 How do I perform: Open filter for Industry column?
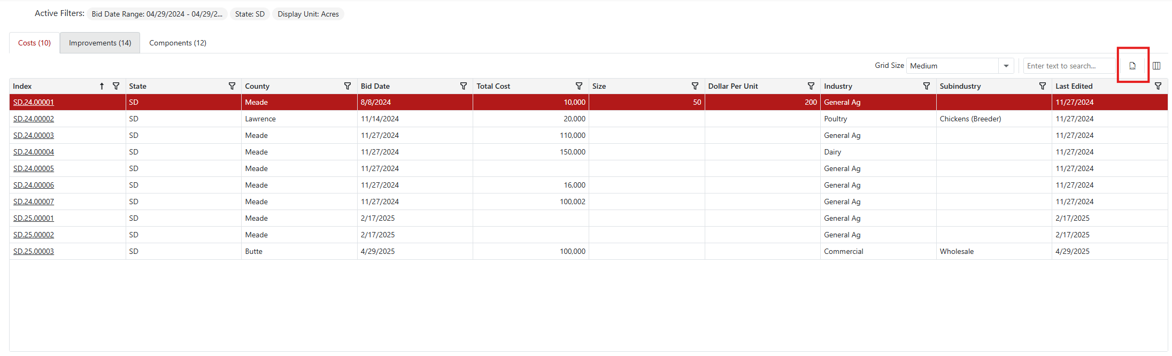coord(927,86)
